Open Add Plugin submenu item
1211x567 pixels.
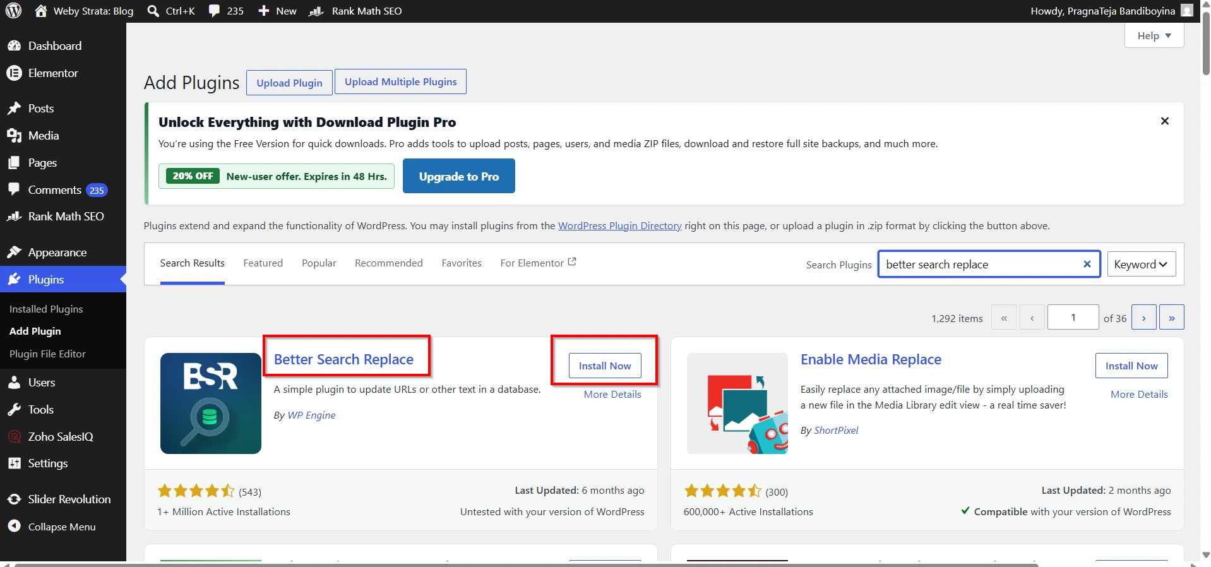point(35,331)
